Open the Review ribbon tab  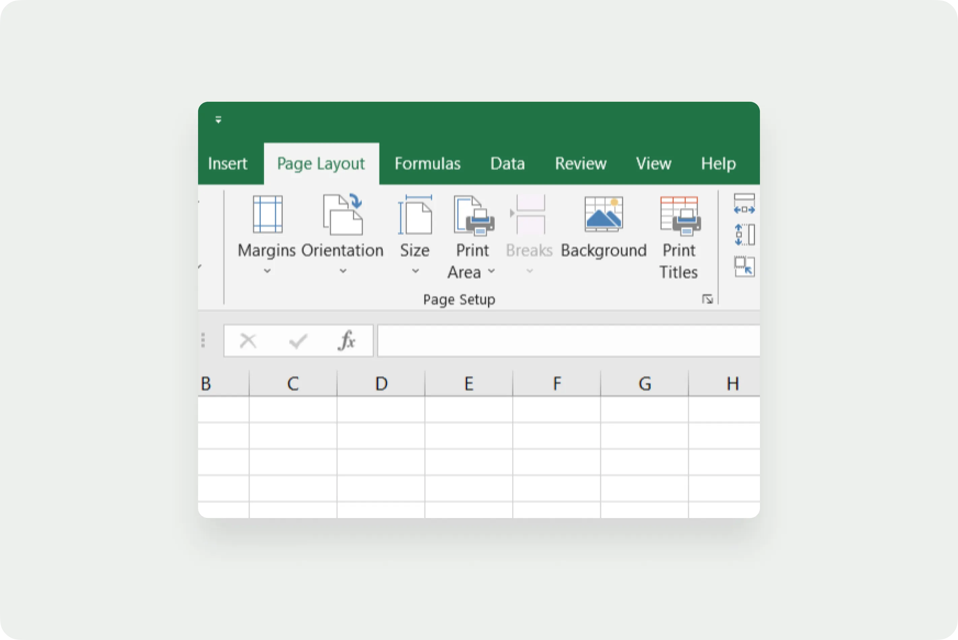click(580, 164)
